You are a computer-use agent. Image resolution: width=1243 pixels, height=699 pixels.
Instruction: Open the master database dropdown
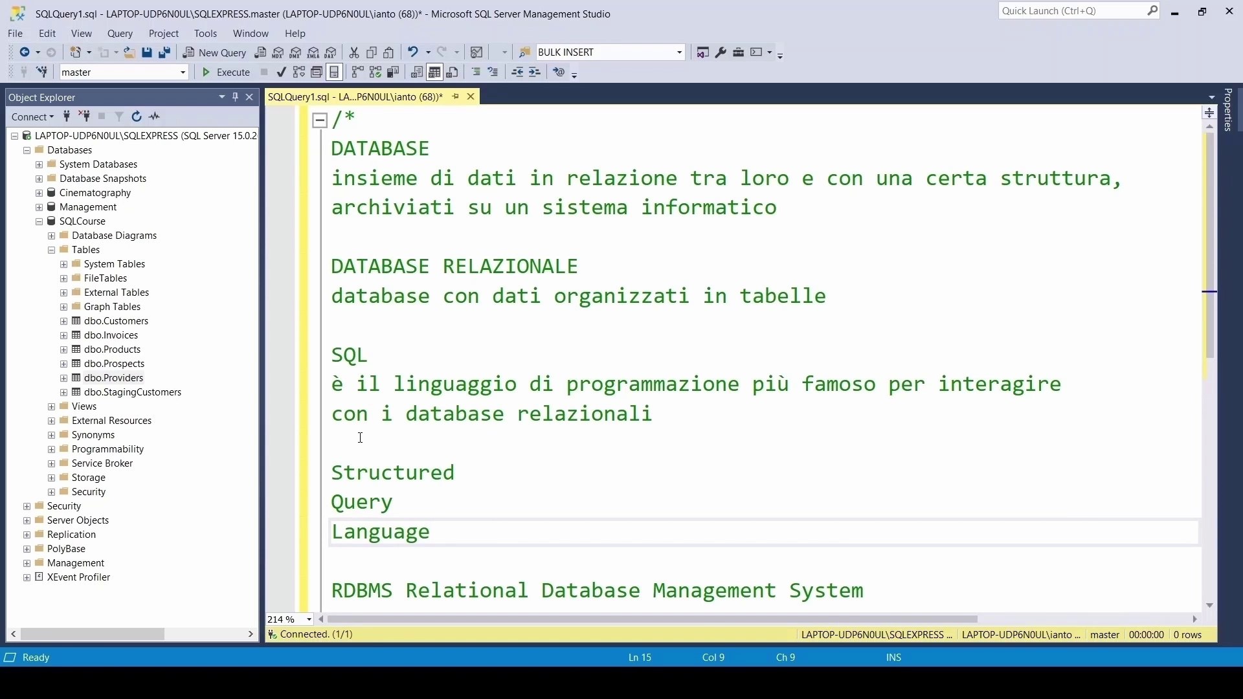tap(183, 72)
